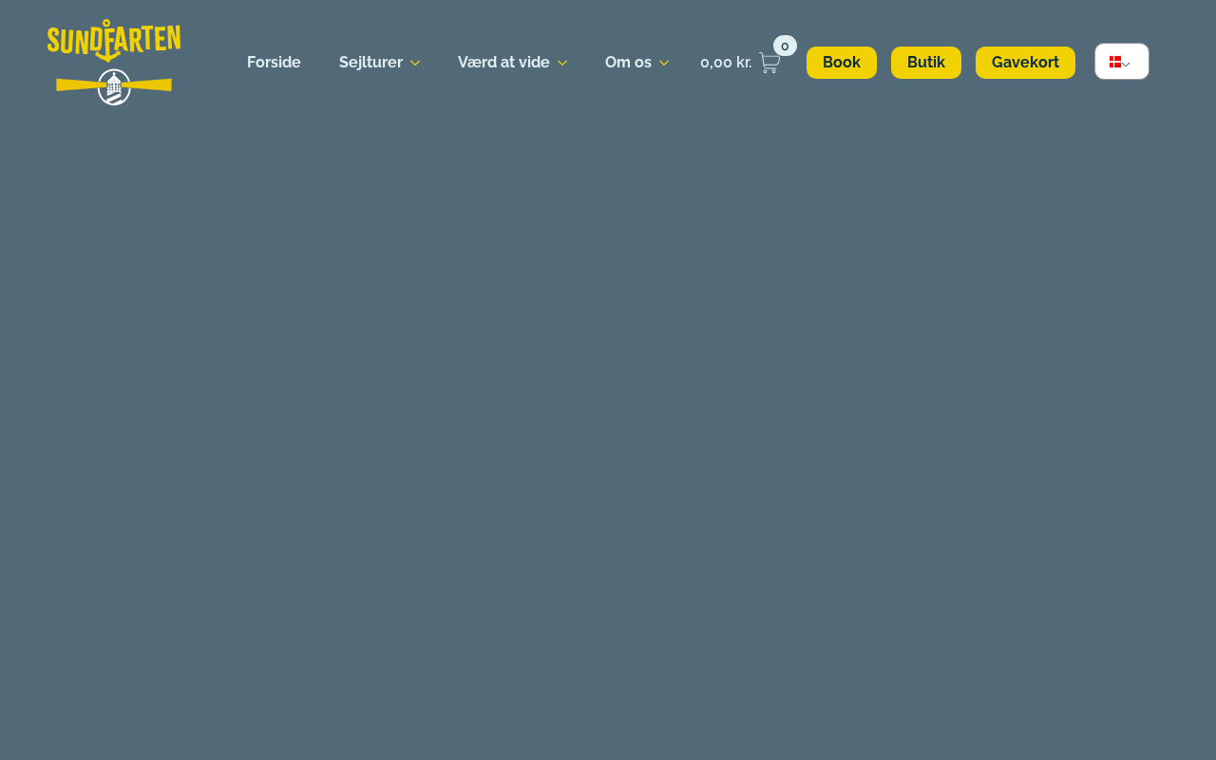Click the yellow Book button
This screenshot has width=1216, height=760.
[x=842, y=63]
